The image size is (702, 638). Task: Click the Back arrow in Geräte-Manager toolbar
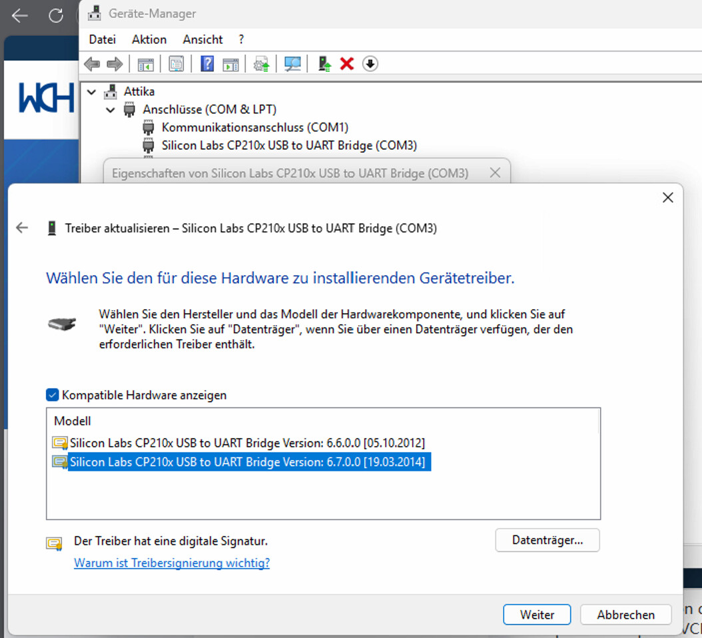[x=92, y=64]
